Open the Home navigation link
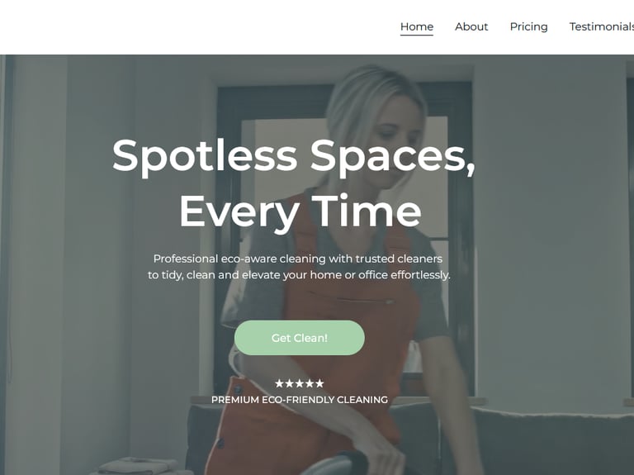 tap(416, 26)
